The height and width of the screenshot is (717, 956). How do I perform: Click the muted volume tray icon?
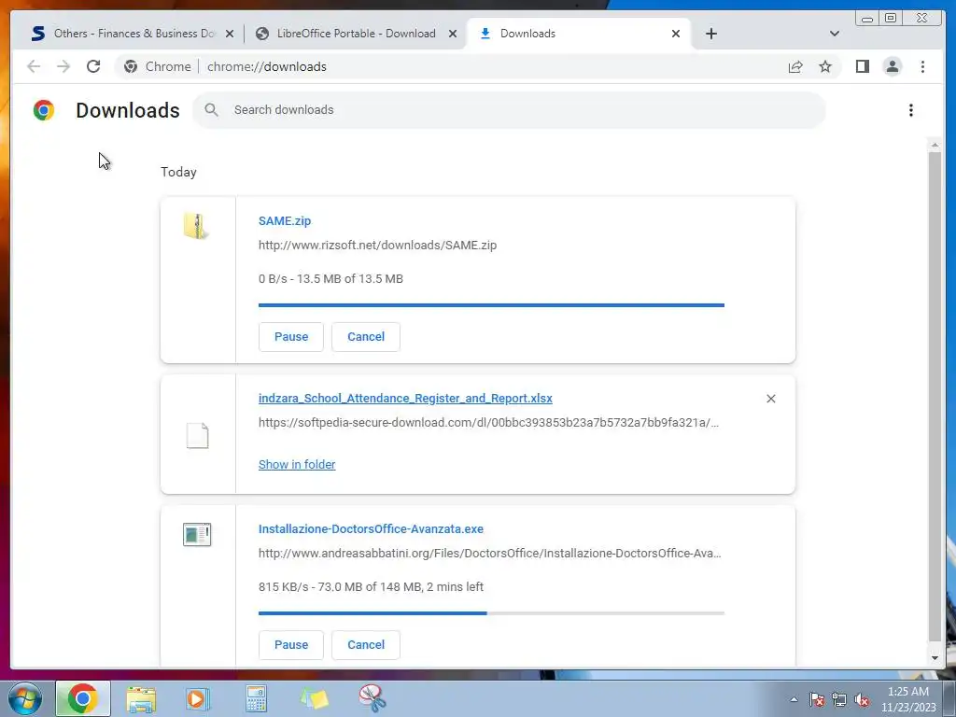(862, 699)
